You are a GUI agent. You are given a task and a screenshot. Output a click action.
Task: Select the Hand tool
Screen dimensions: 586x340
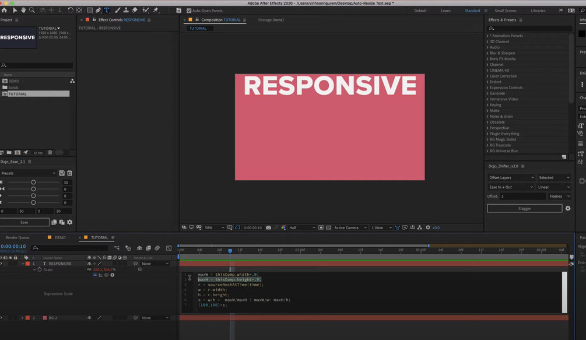[x=23, y=10]
